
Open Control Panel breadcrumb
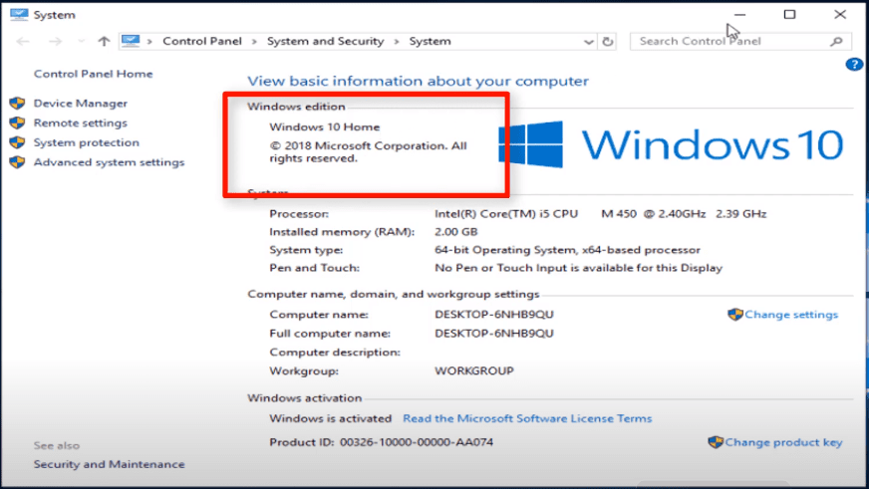(x=202, y=41)
